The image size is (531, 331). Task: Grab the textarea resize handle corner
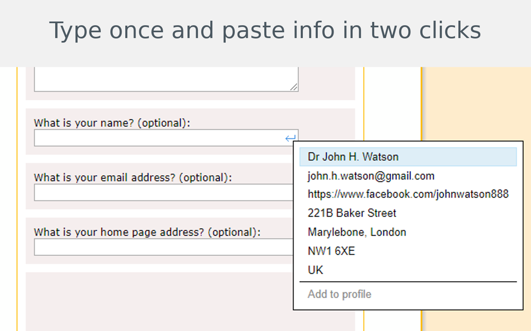point(294,86)
